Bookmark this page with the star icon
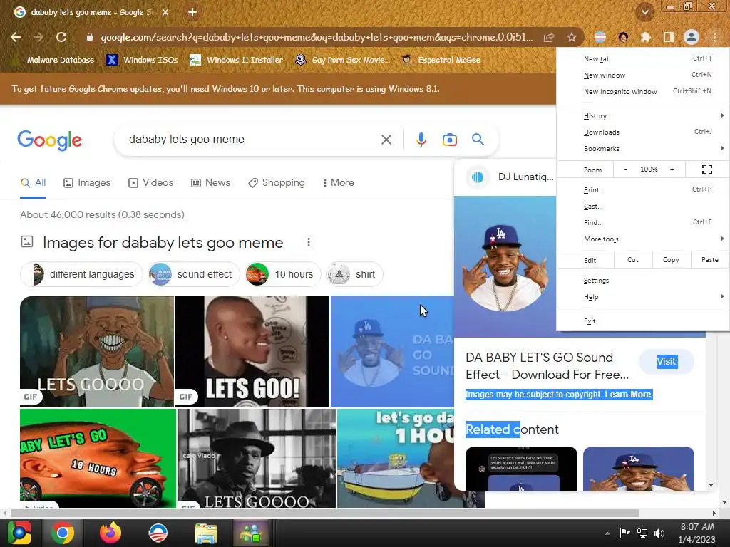Screen dimensions: 730x547 pos(572,37)
